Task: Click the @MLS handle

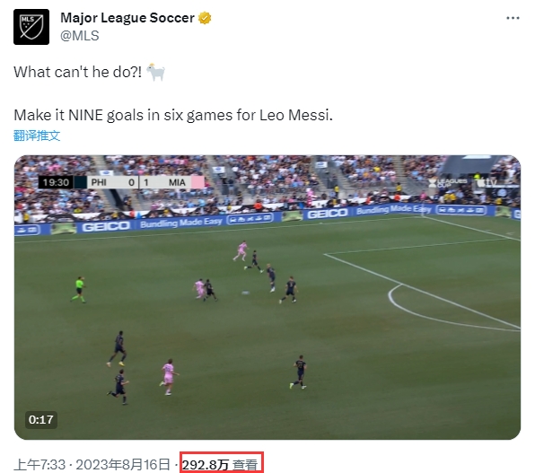Action: point(80,36)
